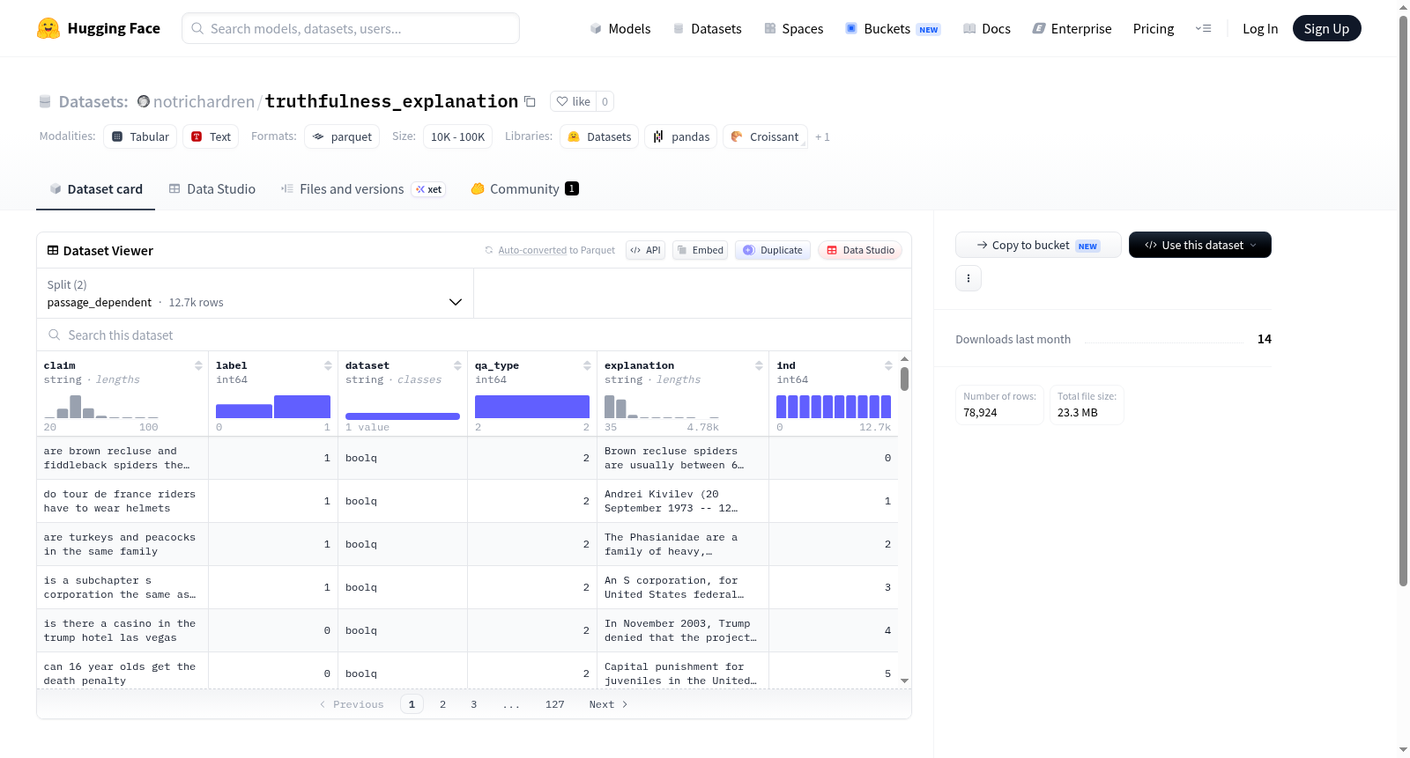The height and width of the screenshot is (758, 1410).
Task: Open the more options three-dots button
Action: pos(968,278)
